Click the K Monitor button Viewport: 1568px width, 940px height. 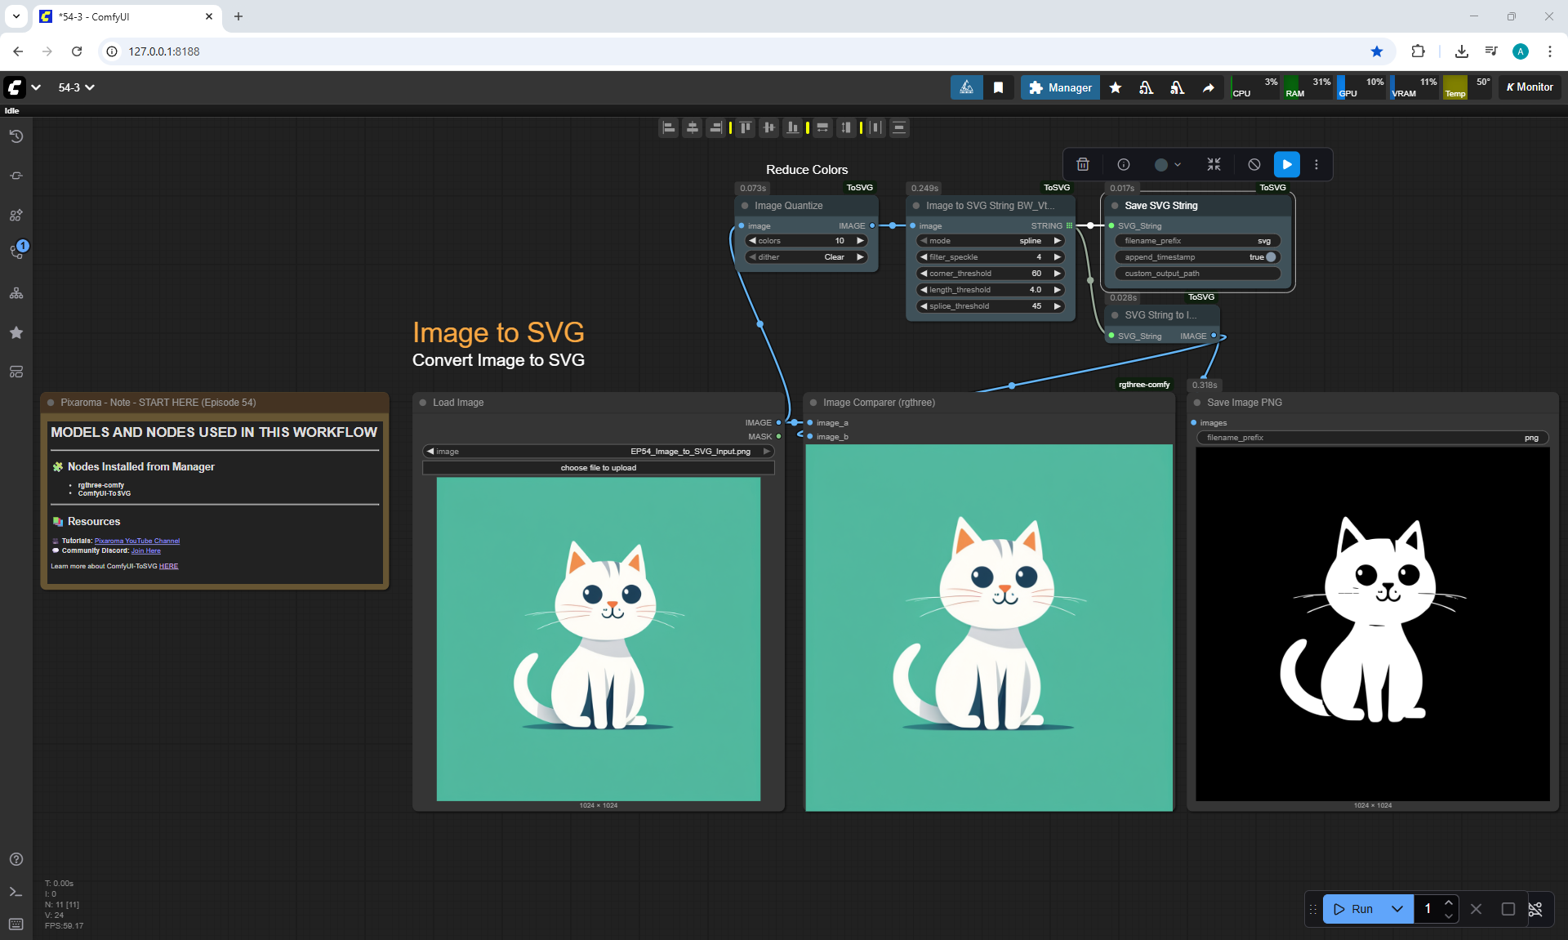(1530, 87)
